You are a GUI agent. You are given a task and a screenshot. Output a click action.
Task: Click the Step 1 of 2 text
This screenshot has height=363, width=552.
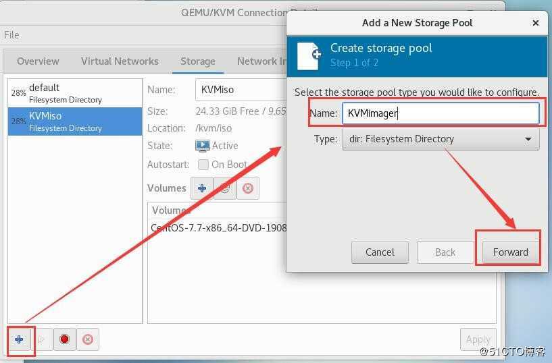tap(354, 63)
